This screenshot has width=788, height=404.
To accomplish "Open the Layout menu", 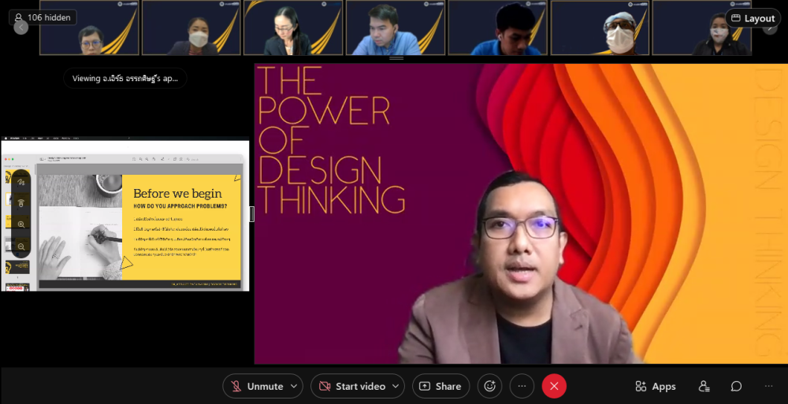I will coord(753,18).
